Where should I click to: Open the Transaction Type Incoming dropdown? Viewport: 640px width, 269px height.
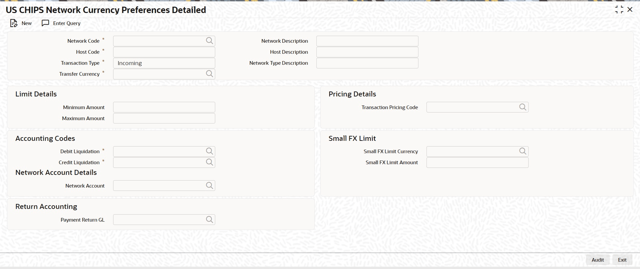(x=164, y=63)
